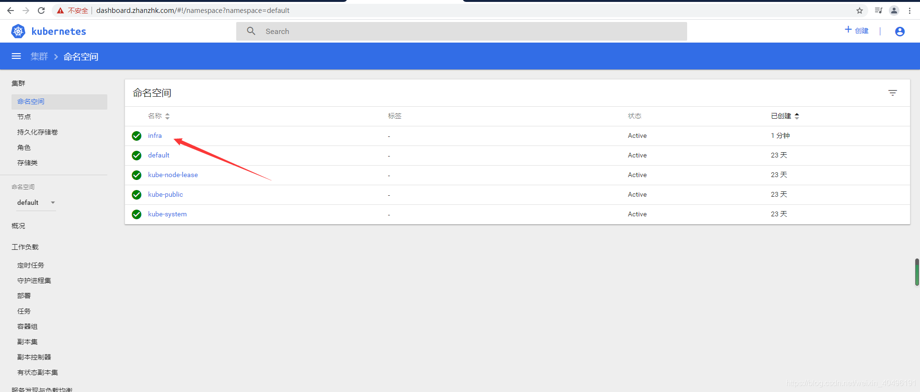Open 有状态副本集 in the sidebar
Screen dimensions: 920x392
point(37,372)
